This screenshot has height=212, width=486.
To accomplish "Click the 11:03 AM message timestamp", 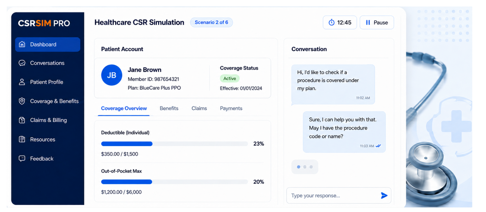I will tap(367, 146).
